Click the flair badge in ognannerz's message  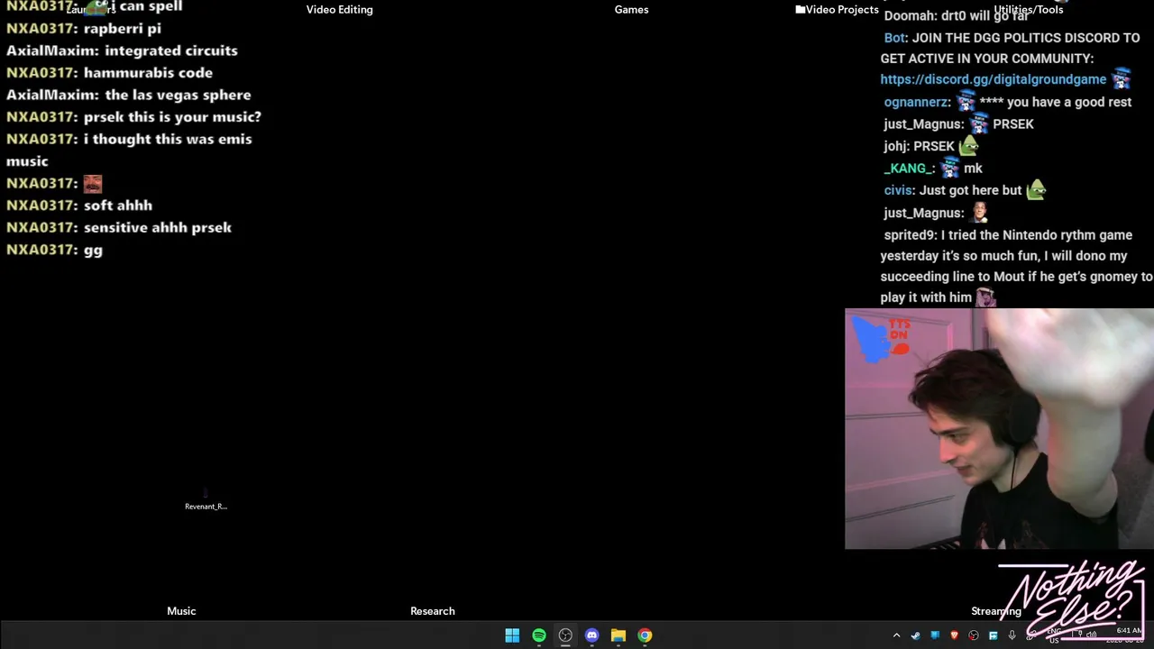pyautogui.click(x=966, y=101)
